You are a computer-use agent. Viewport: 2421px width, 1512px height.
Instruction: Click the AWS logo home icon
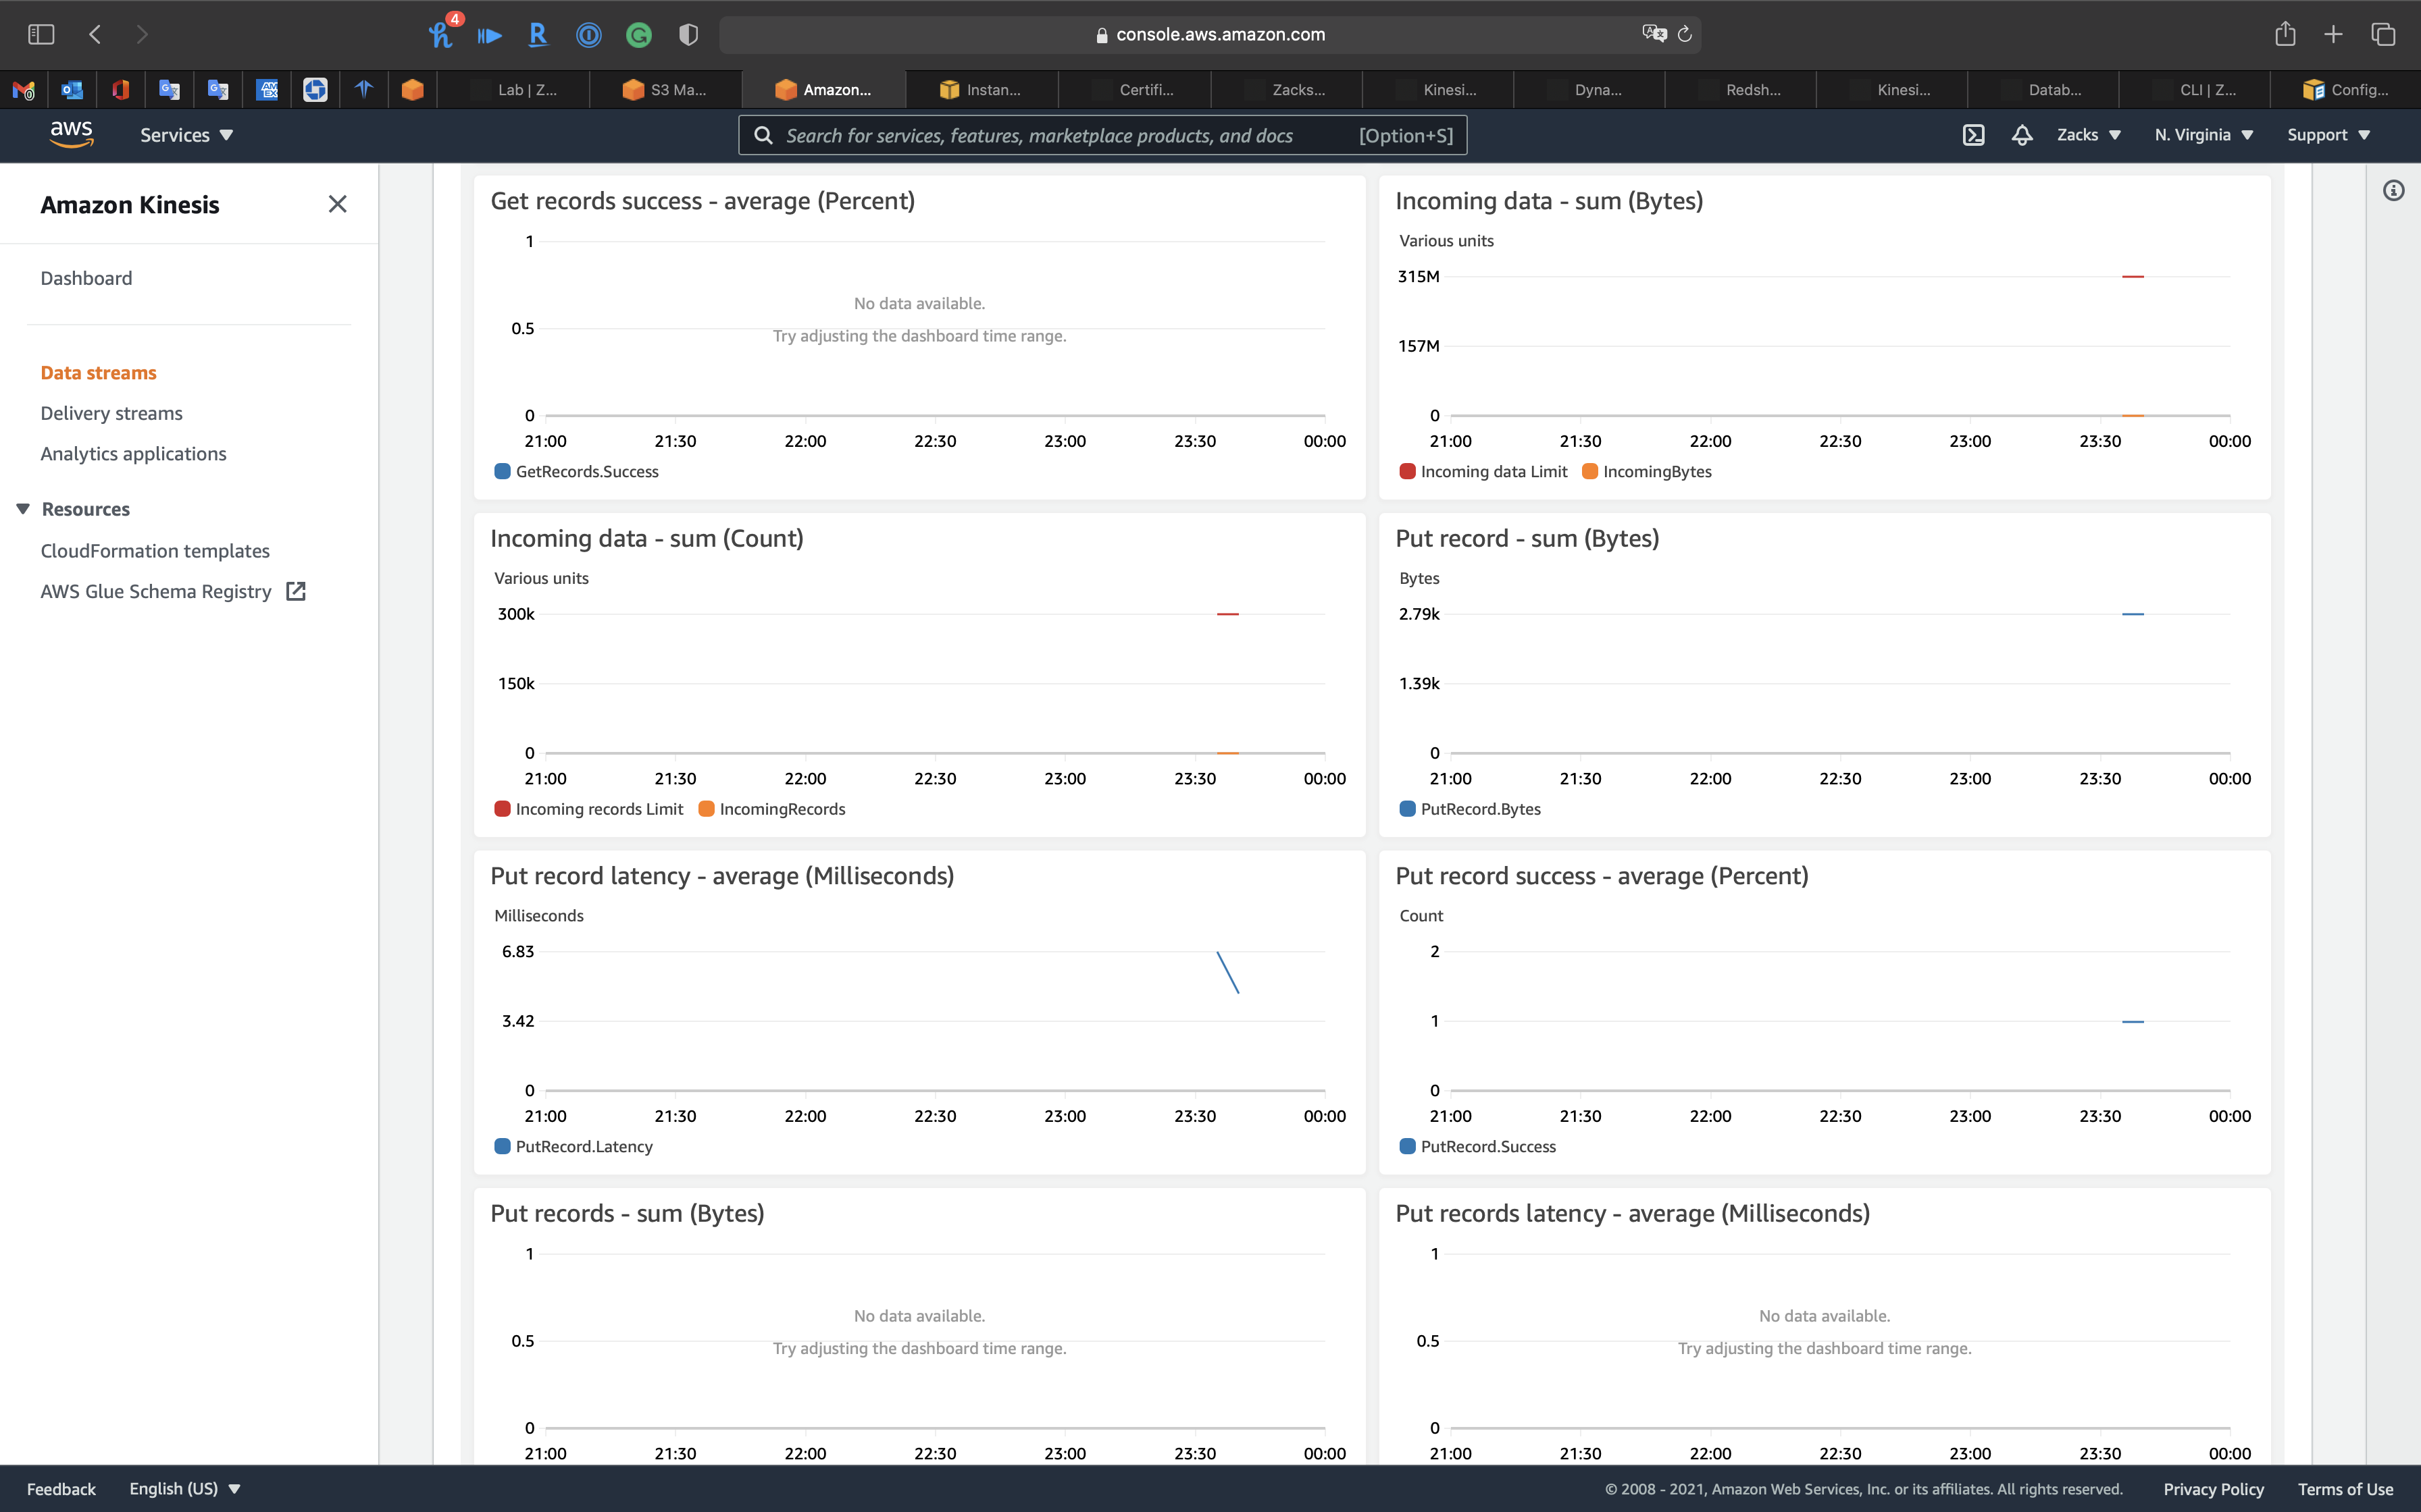(71, 134)
